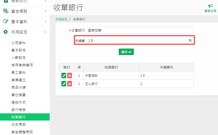Click the 最新公告 link text
The height and width of the screenshot is (135, 218).
click(x=210, y=11)
